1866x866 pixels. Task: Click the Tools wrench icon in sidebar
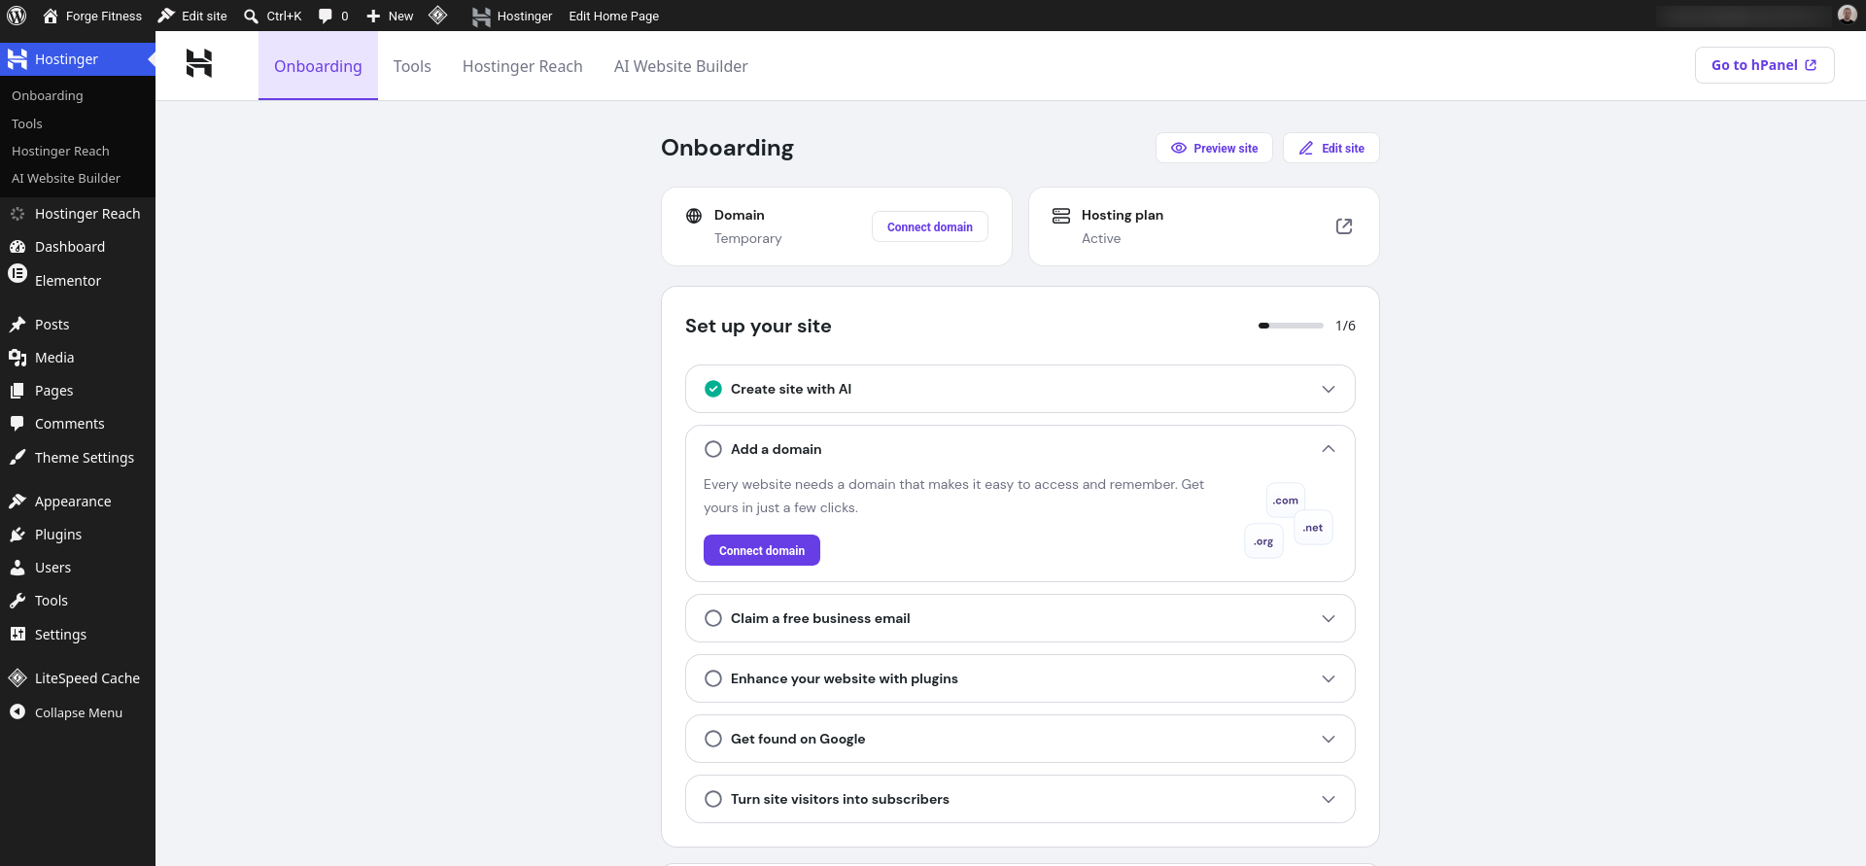coord(17,601)
